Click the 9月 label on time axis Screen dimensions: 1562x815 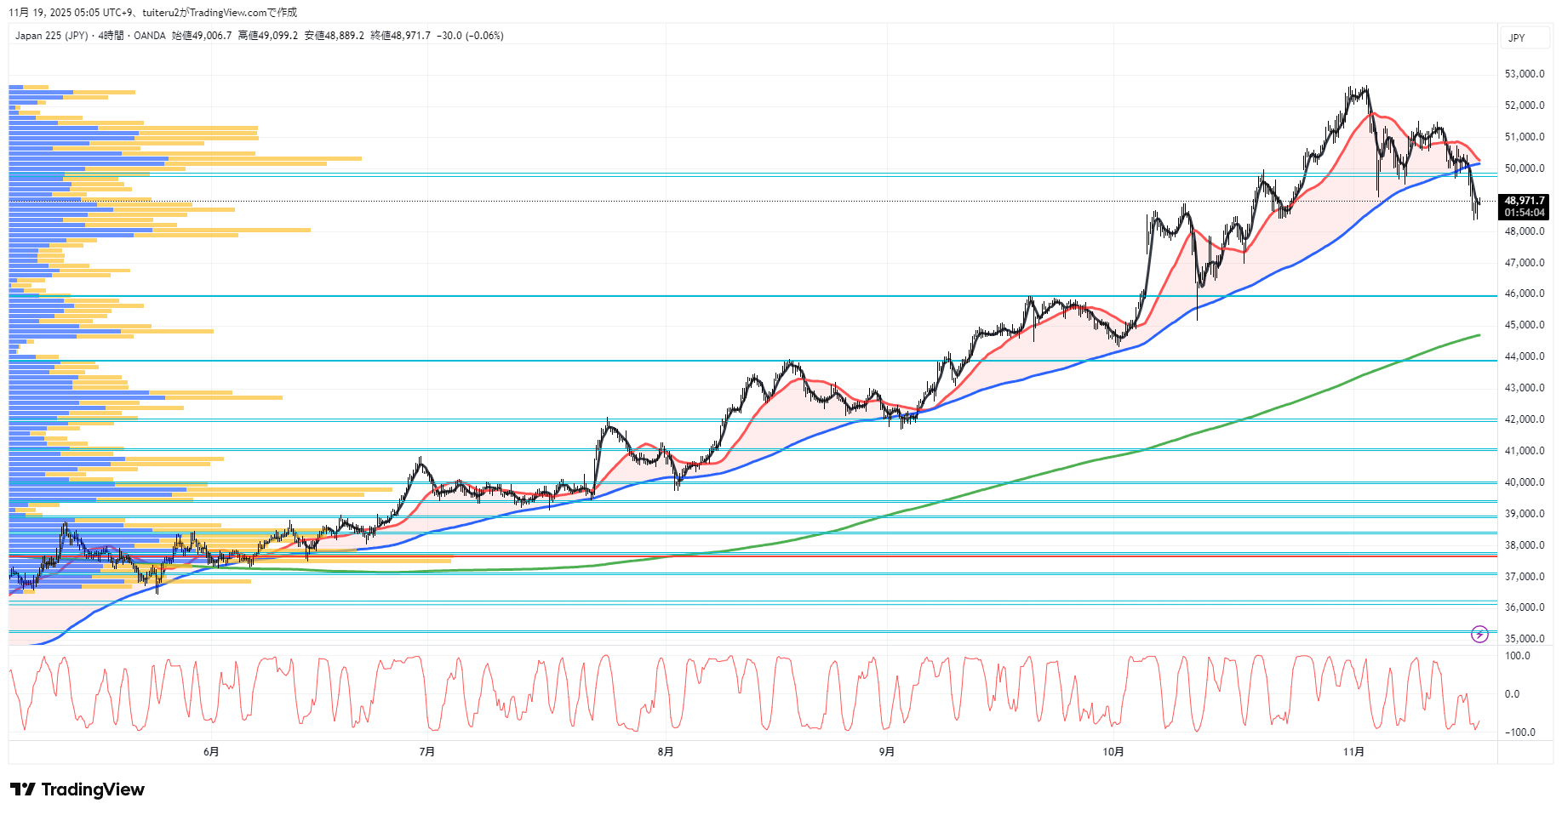pos(887,751)
